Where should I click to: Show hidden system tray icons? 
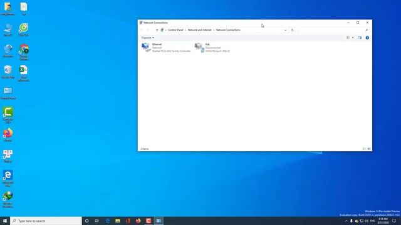pos(346,221)
